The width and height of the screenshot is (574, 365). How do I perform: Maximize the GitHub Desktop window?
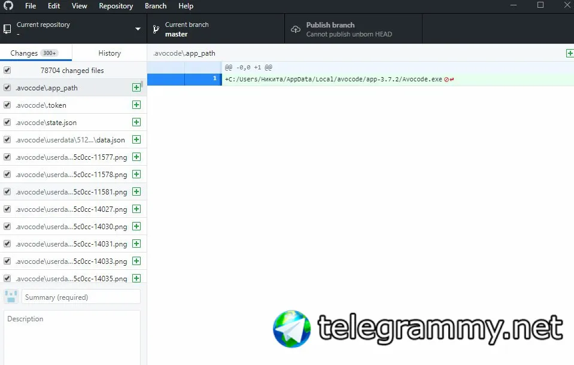click(x=540, y=5)
